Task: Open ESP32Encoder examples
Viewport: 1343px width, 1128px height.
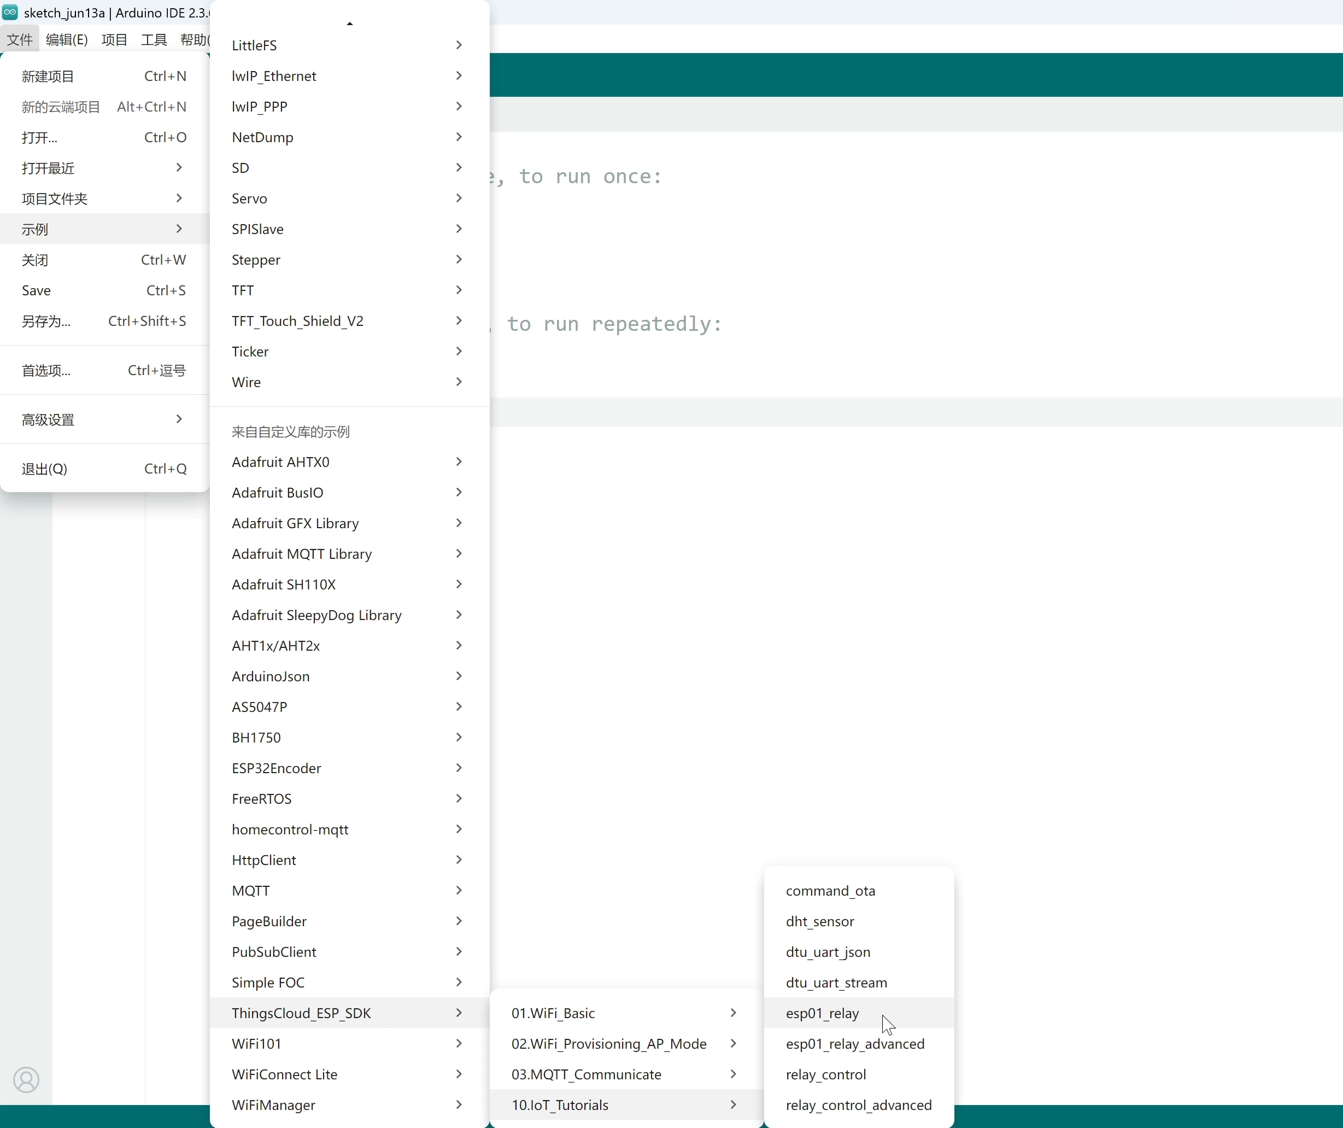Action: (x=350, y=768)
